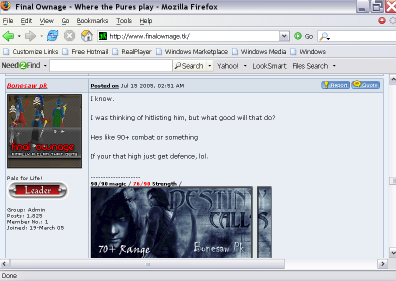Image resolution: width=396 pixels, height=281 pixels.
Task: Click the vertical scrollbar up arrow
Action: point(392,79)
